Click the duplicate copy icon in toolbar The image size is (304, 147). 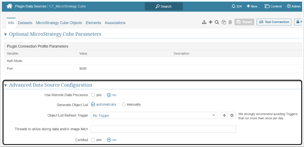pos(224,22)
